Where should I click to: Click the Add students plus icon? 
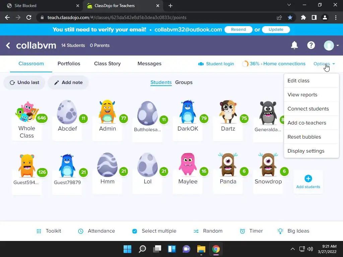click(308, 179)
